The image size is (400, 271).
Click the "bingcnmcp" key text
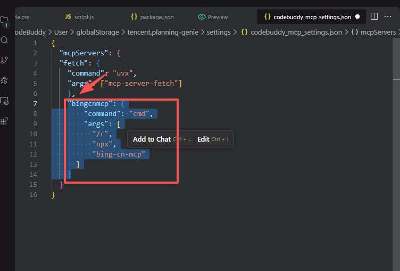90,104
